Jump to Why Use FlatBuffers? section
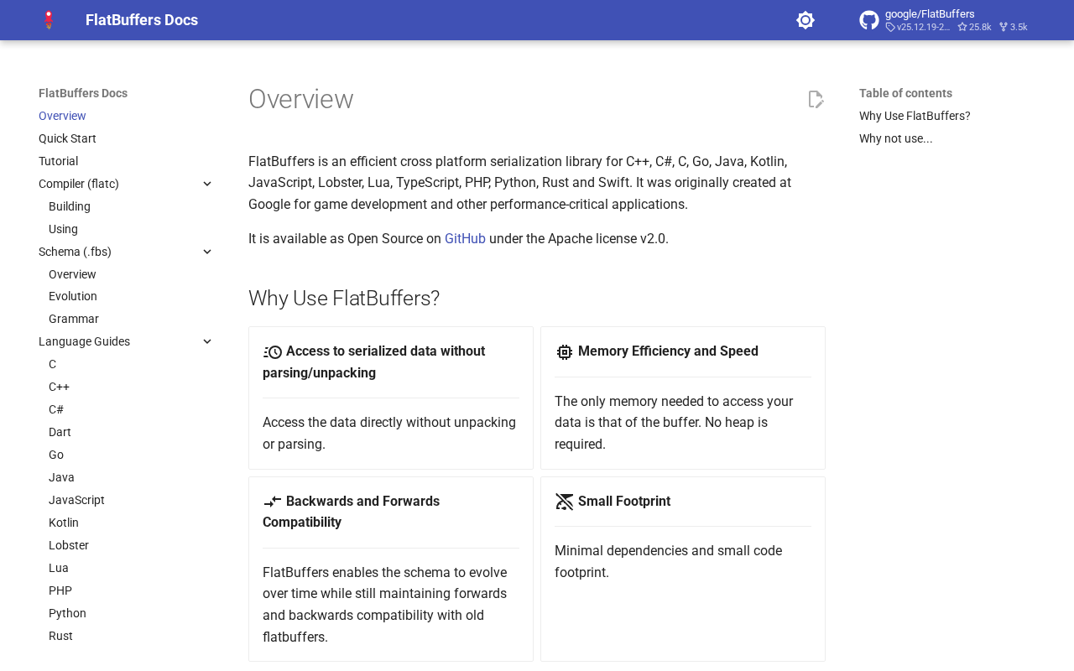Viewport: 1074px width, 671px height. click(915, 116)
